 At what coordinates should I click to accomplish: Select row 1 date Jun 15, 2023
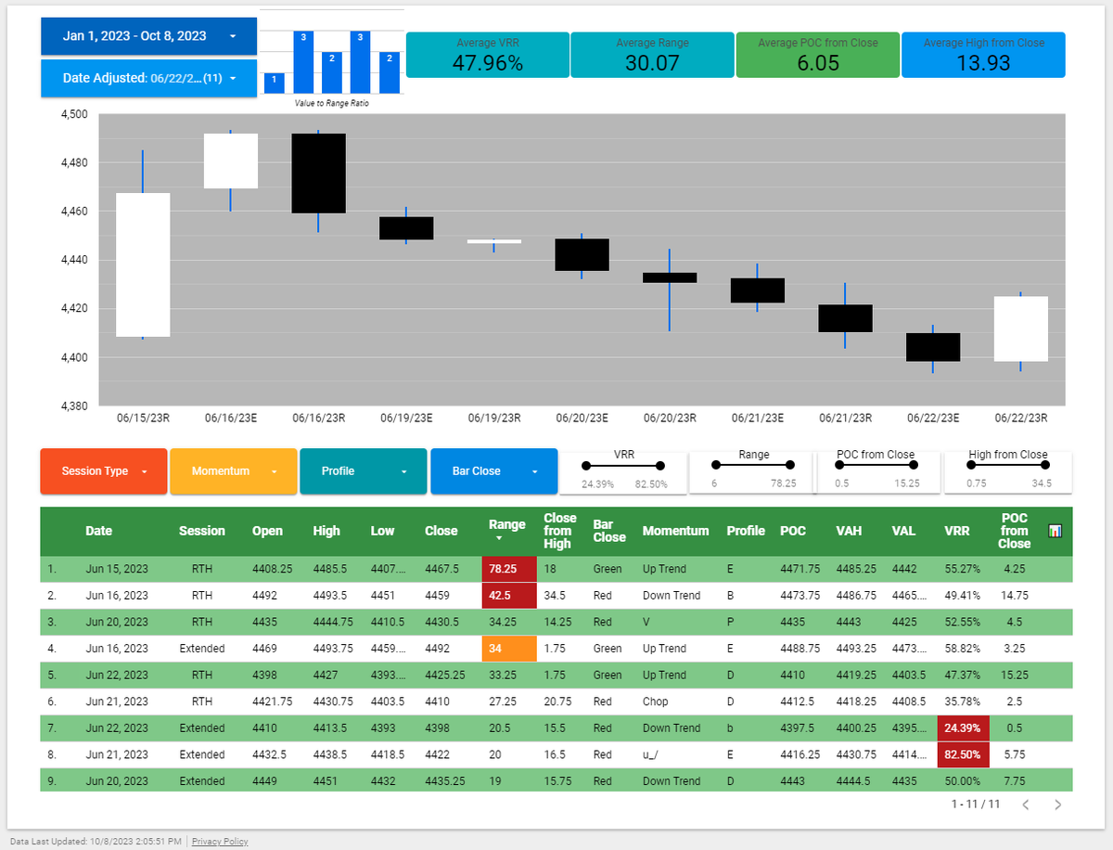pos(117,569)
